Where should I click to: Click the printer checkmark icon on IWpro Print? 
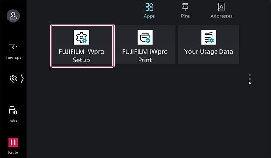tap(145, 37)
